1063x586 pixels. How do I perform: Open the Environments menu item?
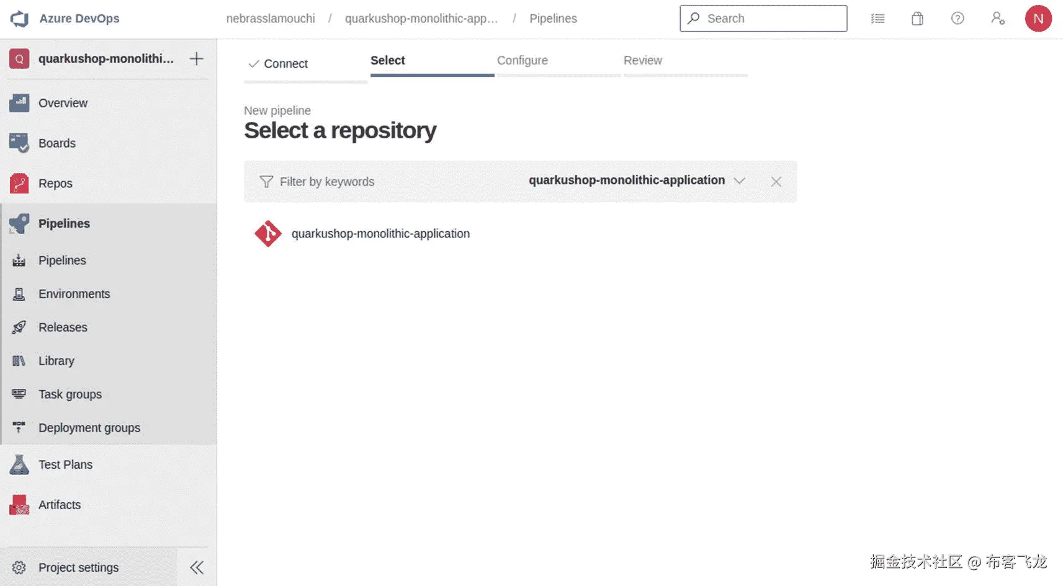74,294
